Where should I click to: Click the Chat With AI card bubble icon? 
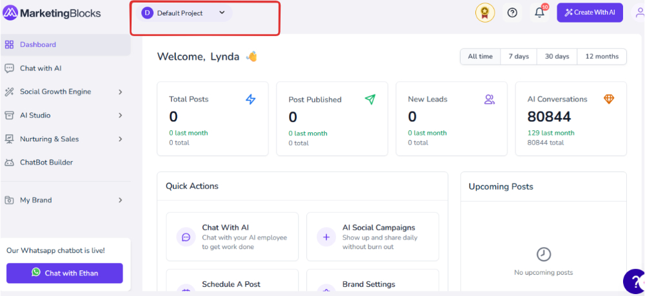click(186, 237)
